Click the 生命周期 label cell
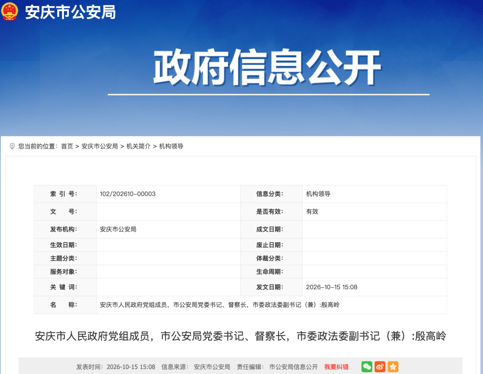Image resolution: width=483 pixels, height=374 pixels. click(271, 272)
